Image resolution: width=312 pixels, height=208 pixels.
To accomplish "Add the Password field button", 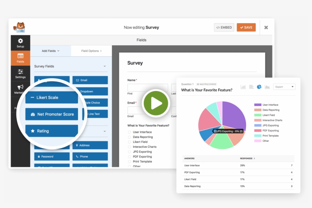I will (x=52, y=157).
